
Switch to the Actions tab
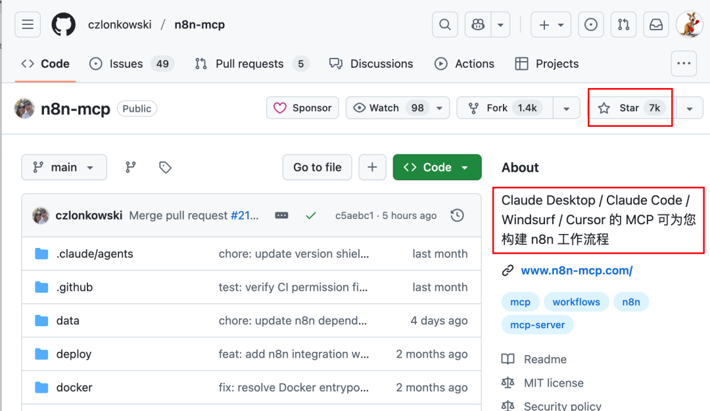[x=464, y=64]
